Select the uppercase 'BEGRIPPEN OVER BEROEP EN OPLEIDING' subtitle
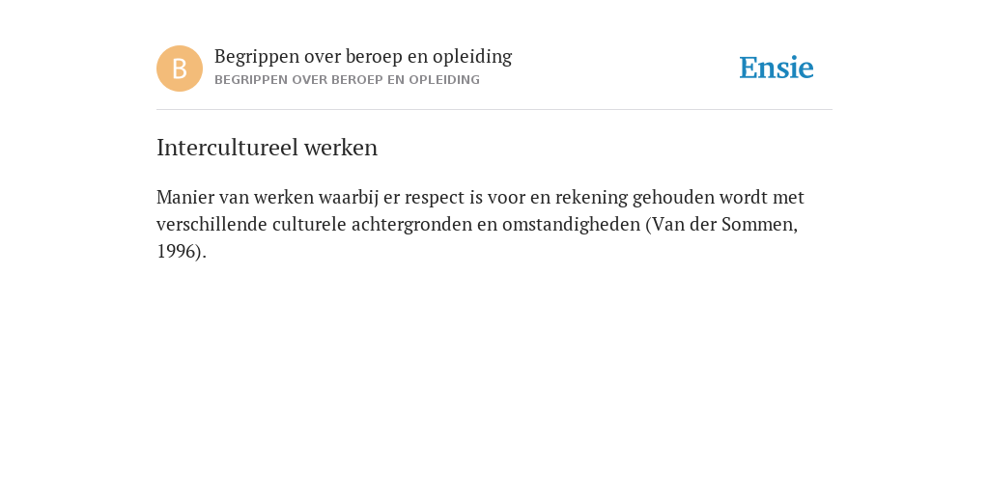This screenshot has height=494, width=989. pyautogui.click(x=347, y=80)
